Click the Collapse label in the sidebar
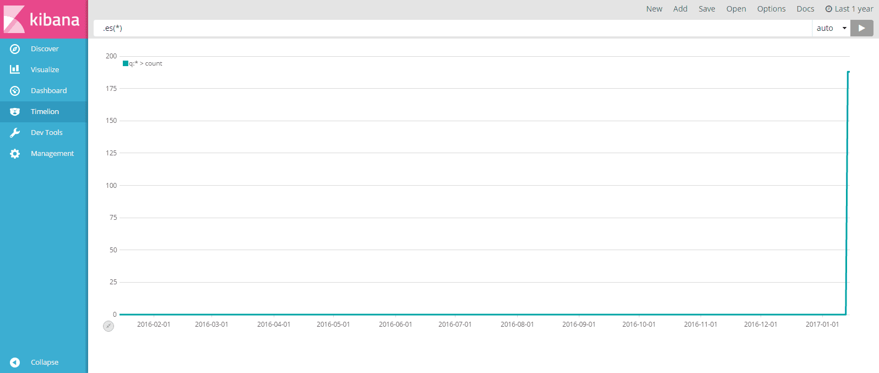This screenshot has height=373, width=879. click(45, 363)
